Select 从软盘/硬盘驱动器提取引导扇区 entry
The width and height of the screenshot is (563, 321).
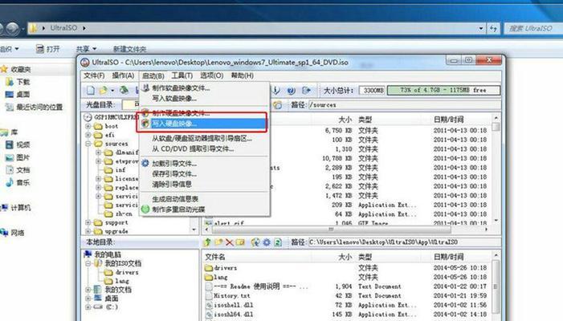click(x=204, y=139)
